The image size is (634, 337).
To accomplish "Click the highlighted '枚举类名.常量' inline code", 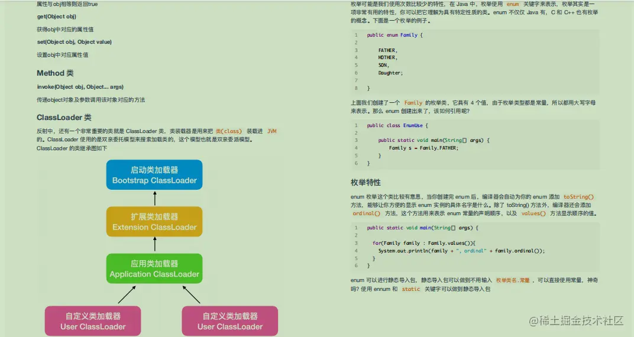I will click(513, 280).
